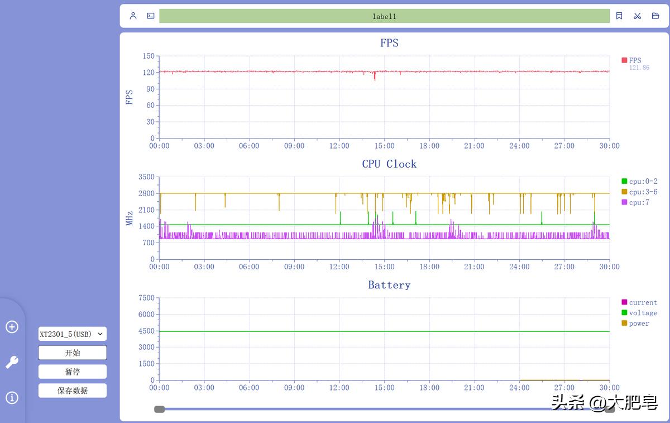
Task: Open the folder icon in top bar
Action: click(x=655, y=16)
